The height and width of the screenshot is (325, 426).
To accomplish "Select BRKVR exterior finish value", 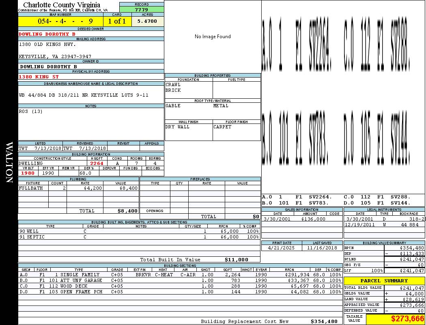I will pyautogui.click(x=143, y=275).
